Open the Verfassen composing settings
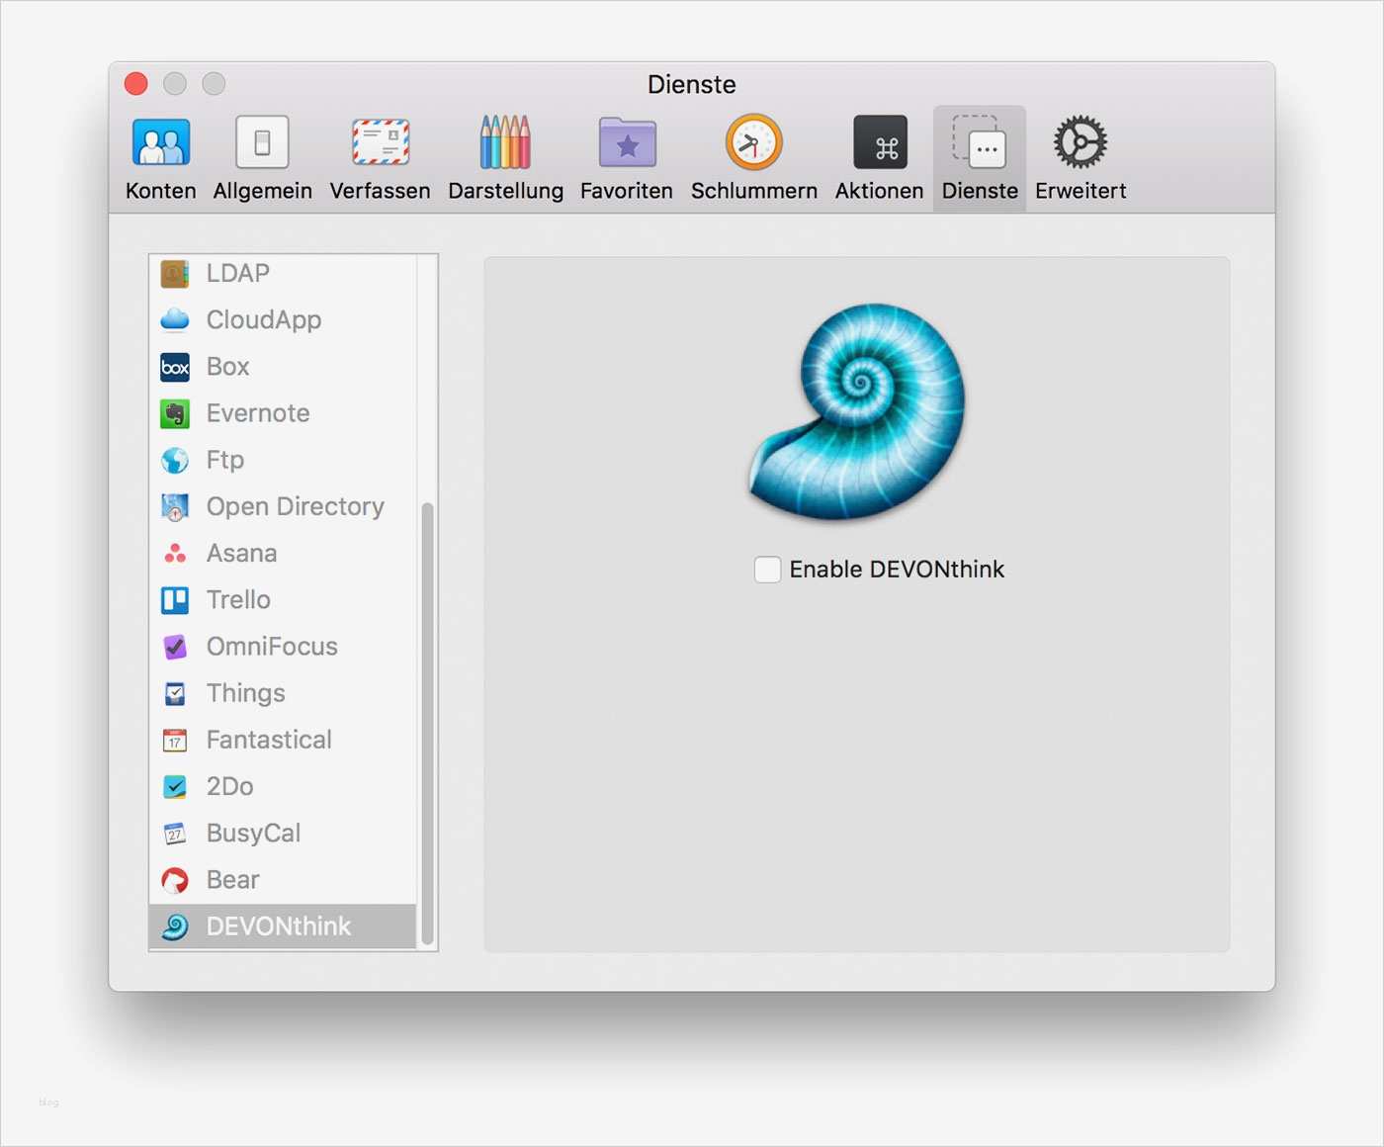This screenshot has width=1384, height=1147. click(380, 156)
